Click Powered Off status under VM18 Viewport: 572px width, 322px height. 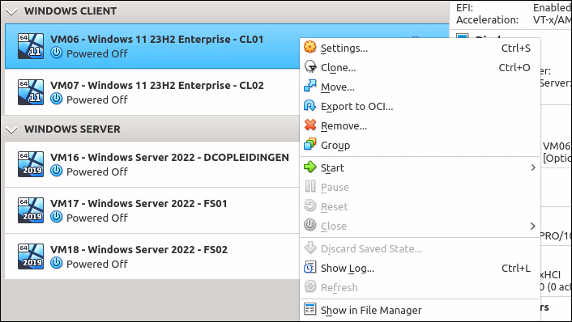(x=97, y=264)
